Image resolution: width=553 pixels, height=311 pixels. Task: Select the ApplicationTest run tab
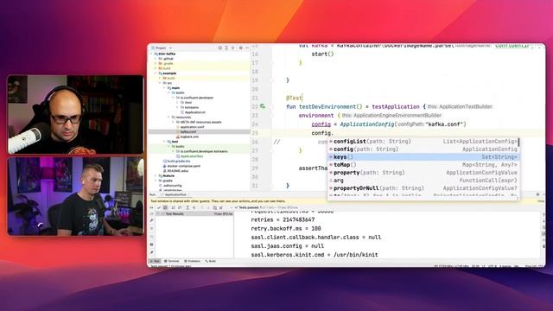tap(175, 194)
